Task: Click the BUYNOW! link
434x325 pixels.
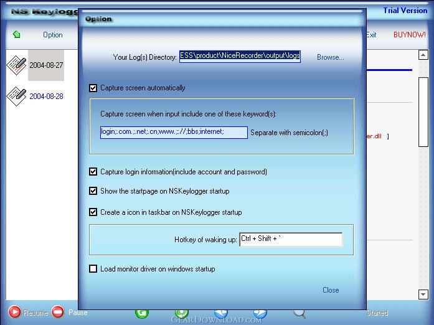Action: 409,35
